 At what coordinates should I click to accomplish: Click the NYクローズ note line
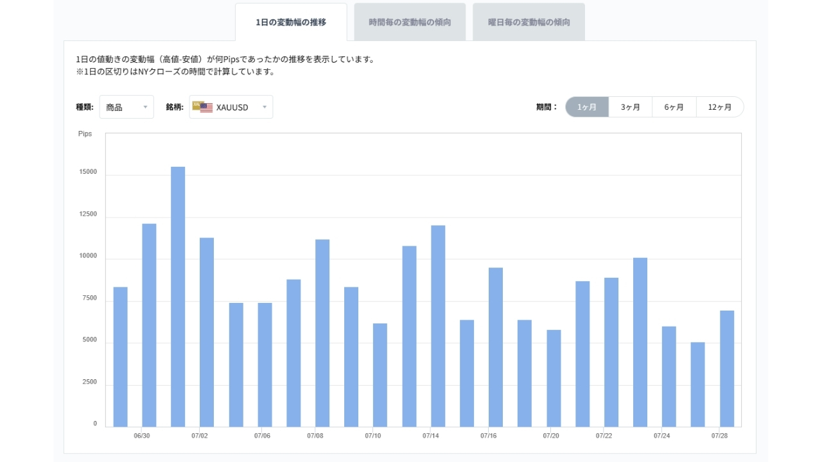[x=175, y=72]
